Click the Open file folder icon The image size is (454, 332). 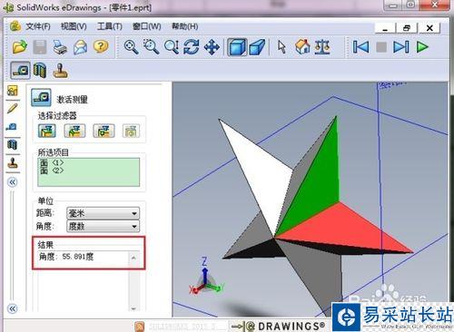(x=20, y=47)
